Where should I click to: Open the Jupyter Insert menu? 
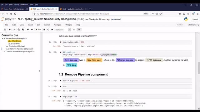[30, 25]
